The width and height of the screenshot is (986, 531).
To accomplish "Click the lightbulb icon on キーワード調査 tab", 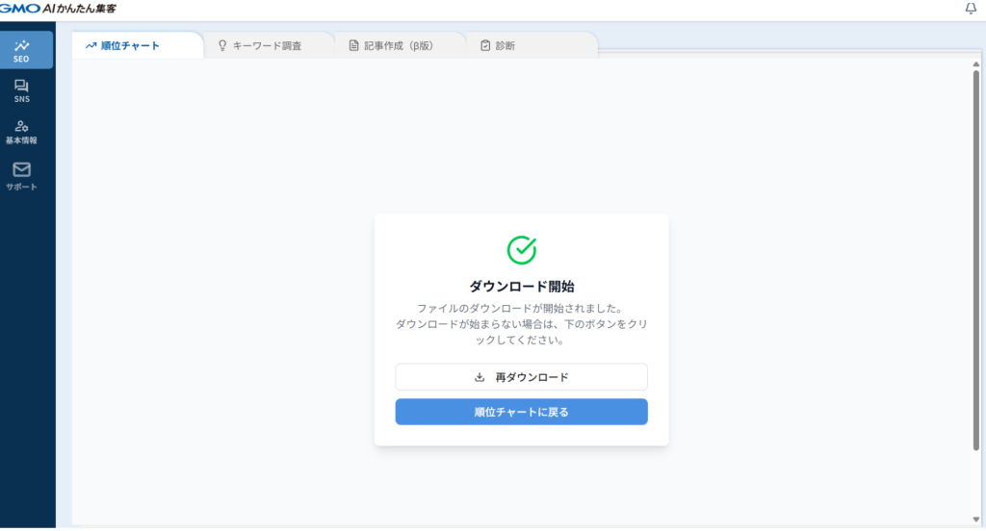I will (222, 45).
